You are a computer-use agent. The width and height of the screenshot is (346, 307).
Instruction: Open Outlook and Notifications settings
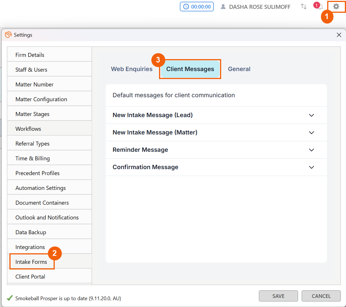coord(47,217)
